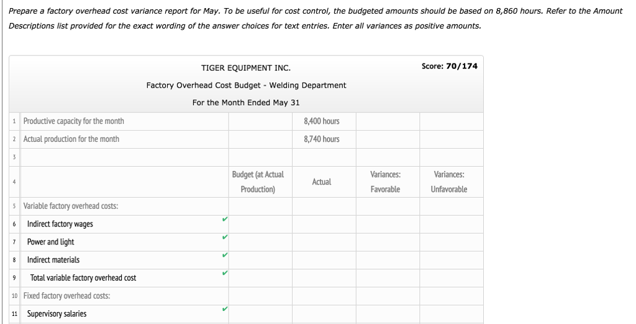Click the Supervisory salaries actual cell
The width and height of the screenshot is (636, 324).
324,314
